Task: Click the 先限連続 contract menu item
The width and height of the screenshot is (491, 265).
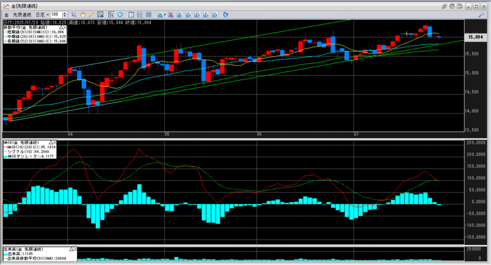Action: coord(22,15)
